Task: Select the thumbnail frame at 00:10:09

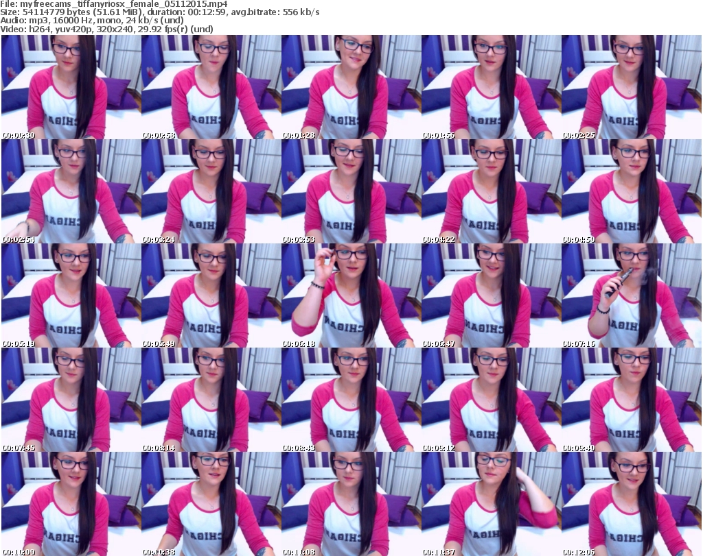Action: point(71,504)
